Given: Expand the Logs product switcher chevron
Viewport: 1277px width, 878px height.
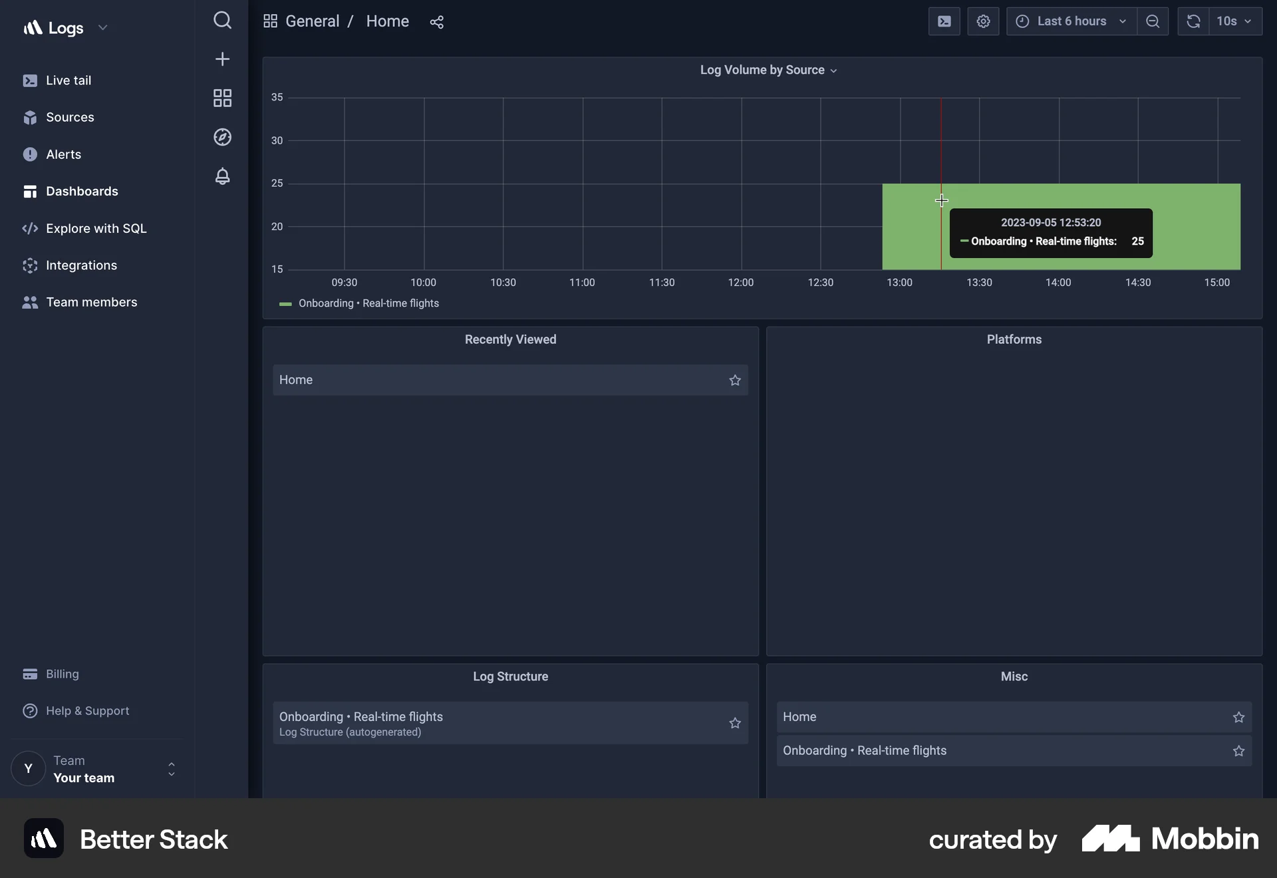Looking at the screenshot, I should coord(102,28).
